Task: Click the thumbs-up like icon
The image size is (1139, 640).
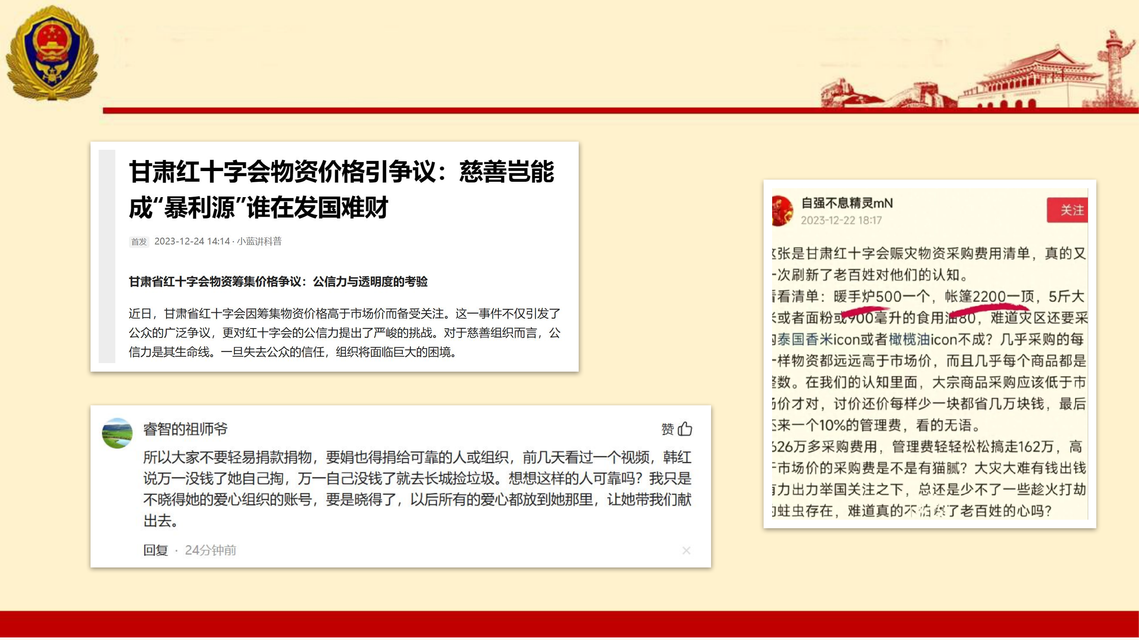Action: click(685, 428)
